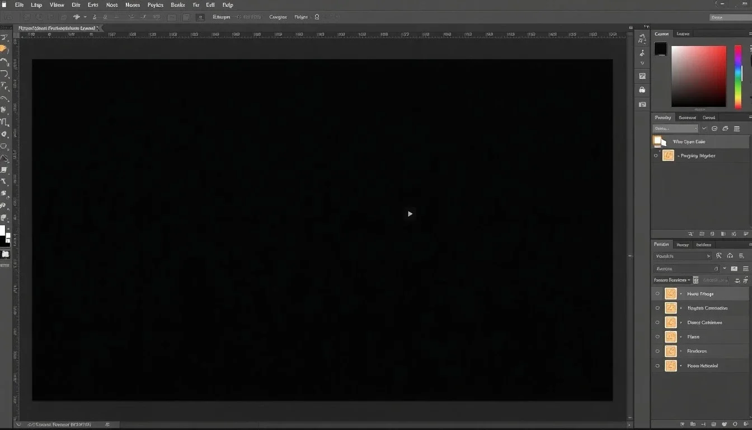Click the lock-shaped icon on collapsed panel strip

642,90
